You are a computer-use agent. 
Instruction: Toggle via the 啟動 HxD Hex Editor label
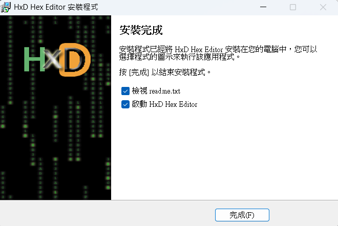(164, 104)
